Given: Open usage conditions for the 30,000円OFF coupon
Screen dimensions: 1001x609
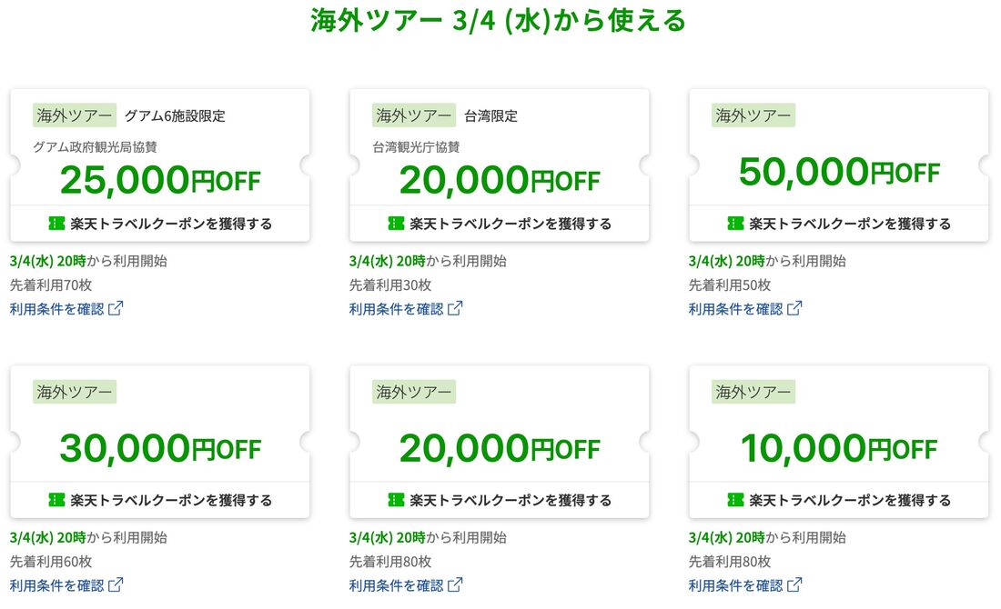Looking at the screenshot, I should click(x=56, y=584).
